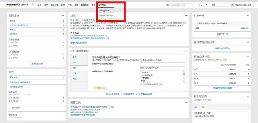Click the 买家消息 link in 绩效 widget
The image size is (258, 123).
point(14,77)
